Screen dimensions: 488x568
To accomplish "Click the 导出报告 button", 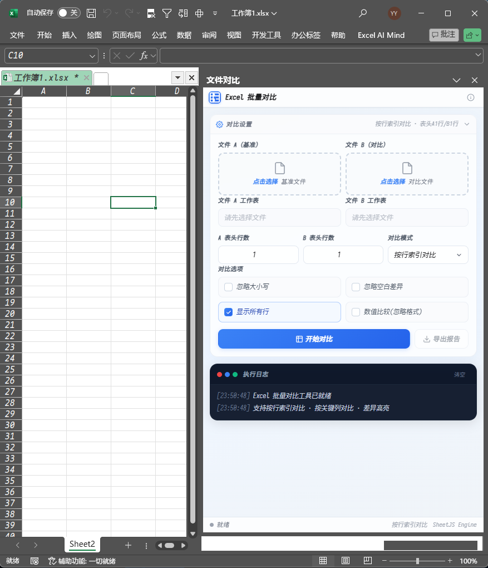I will click(x=441, y=339).
